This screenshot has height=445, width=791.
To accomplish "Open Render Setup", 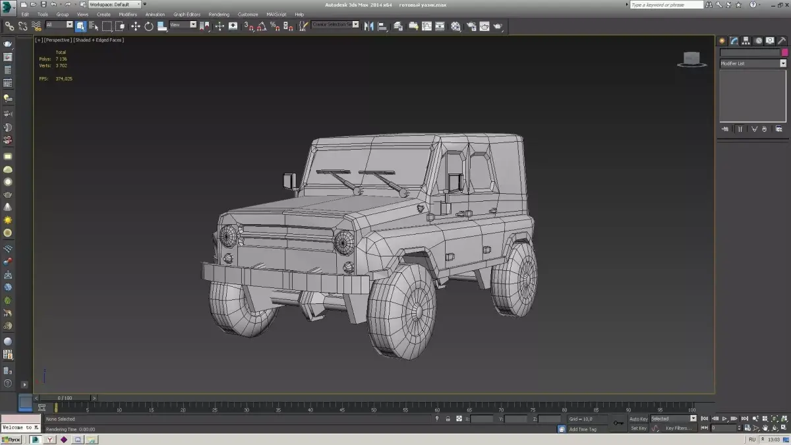I will (x=471, y=26).
